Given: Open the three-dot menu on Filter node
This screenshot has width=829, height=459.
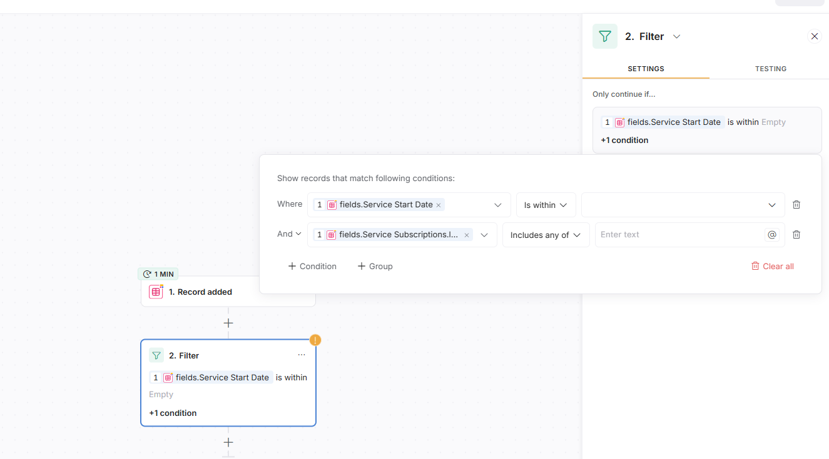Looking at the screenshot, I should [302, 355].
